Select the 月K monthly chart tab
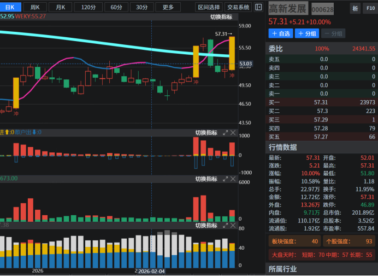378x276 pixels. tap(60, 7)
